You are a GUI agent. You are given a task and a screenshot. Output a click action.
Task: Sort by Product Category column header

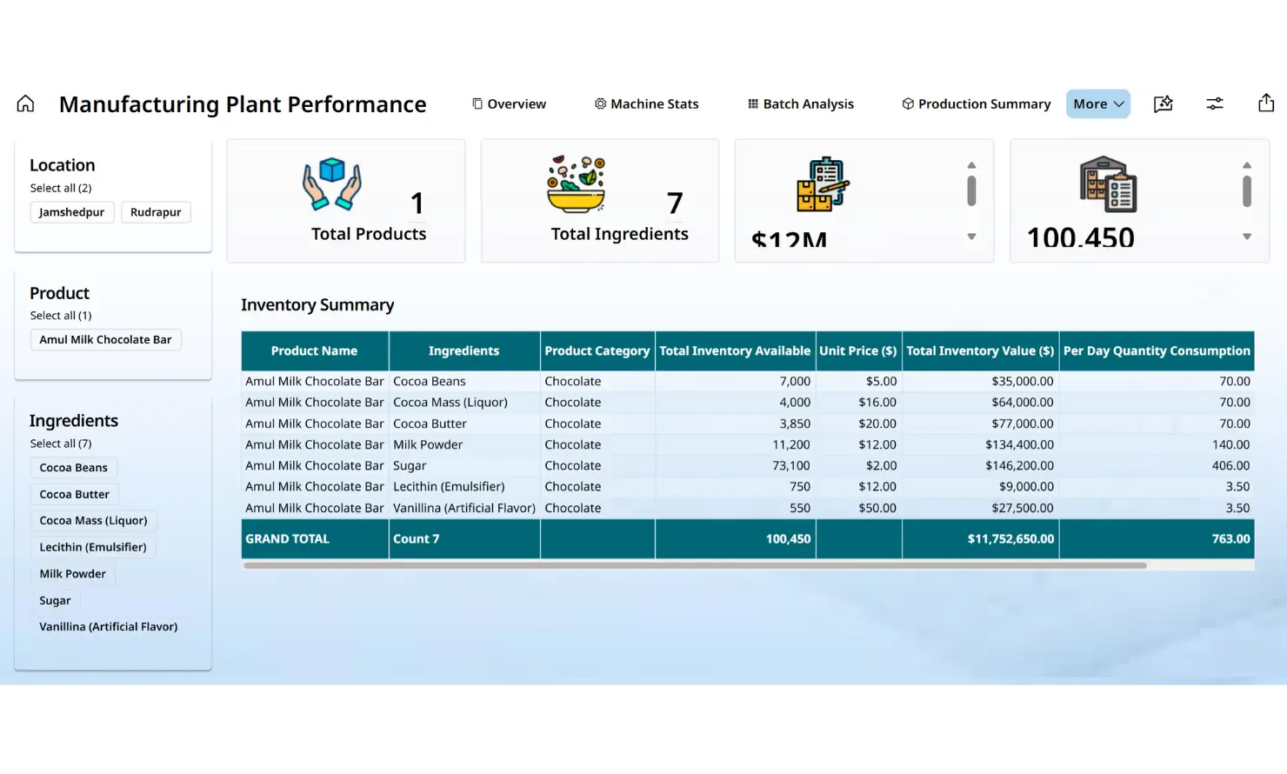[597, 351]
